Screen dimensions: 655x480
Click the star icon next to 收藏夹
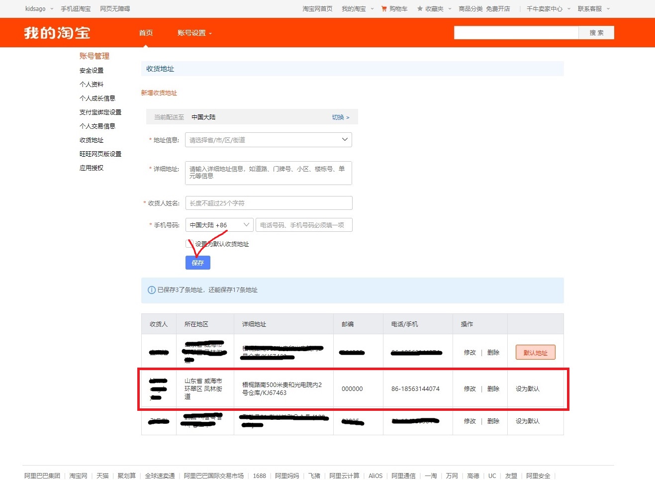click(x=420, y=8)
